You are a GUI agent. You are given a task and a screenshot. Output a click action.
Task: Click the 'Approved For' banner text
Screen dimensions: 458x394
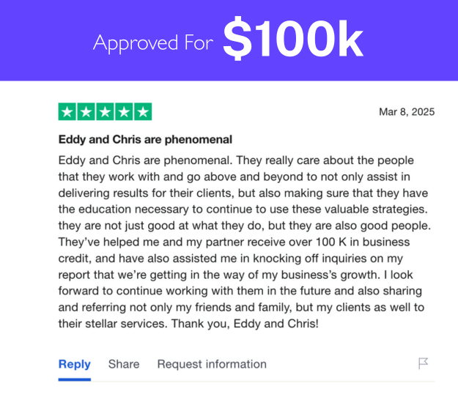point(153,43)
